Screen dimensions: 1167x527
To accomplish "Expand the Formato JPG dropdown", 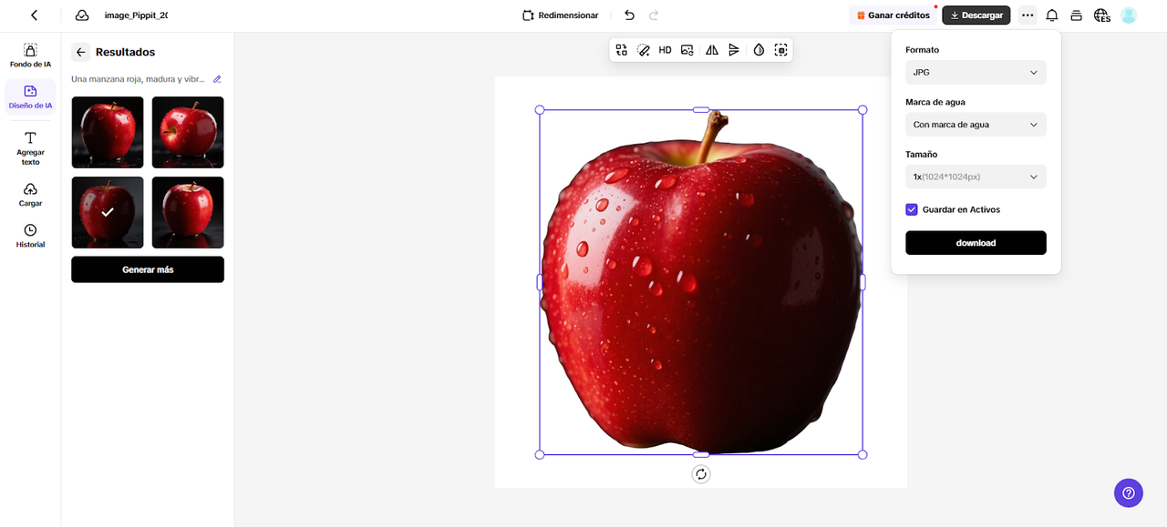I will tap(976, 72).
